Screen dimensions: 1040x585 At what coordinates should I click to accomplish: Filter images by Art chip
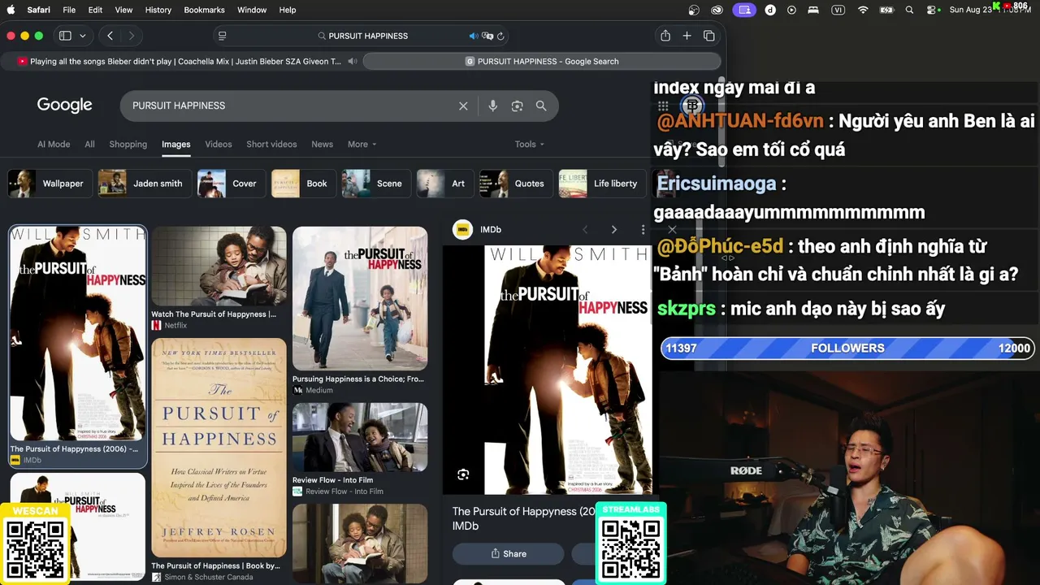coord(444,184)
